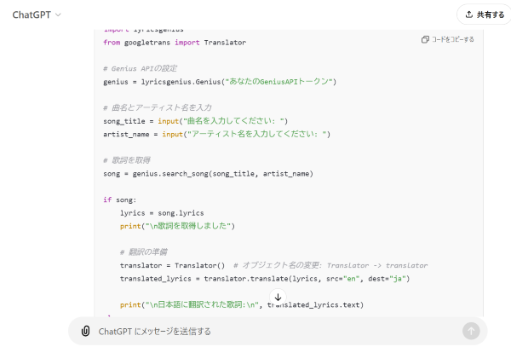Click the genius.search_song code line
This screenshot has height=347, width=511.
[x=208, y=173]
